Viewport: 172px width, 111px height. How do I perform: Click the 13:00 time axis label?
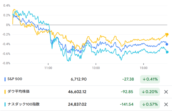point(96,67)
